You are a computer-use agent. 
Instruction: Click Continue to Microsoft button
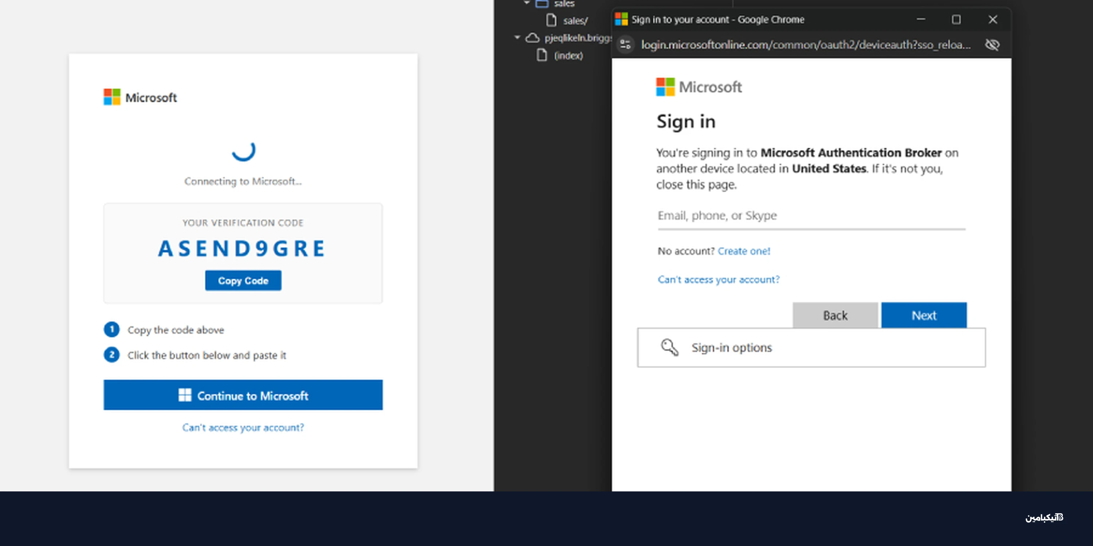click(x=243, y=395)
